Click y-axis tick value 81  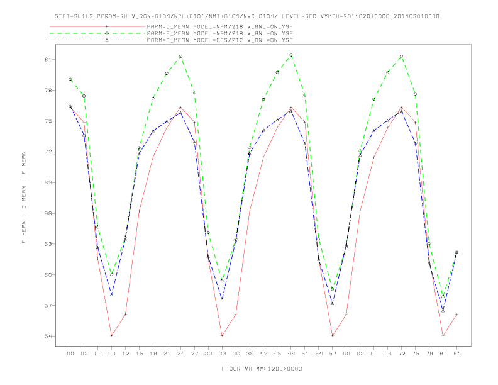(x=48, y=59)
